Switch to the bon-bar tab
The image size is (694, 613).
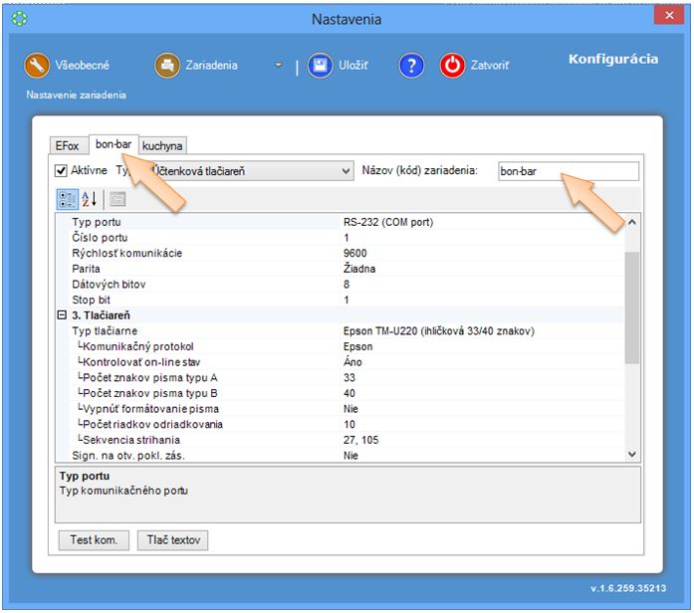click(x=114, y=144)
